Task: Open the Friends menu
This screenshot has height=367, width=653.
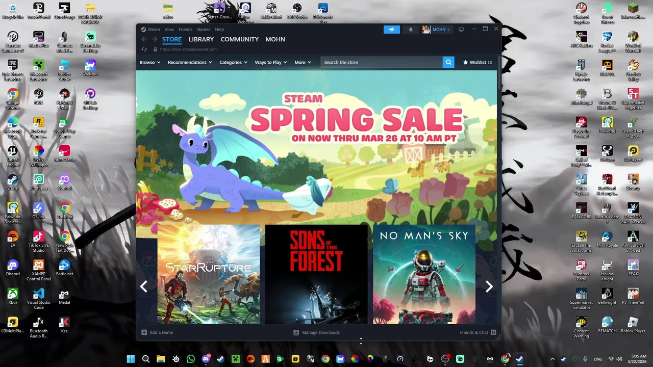Action: point(185,30)
